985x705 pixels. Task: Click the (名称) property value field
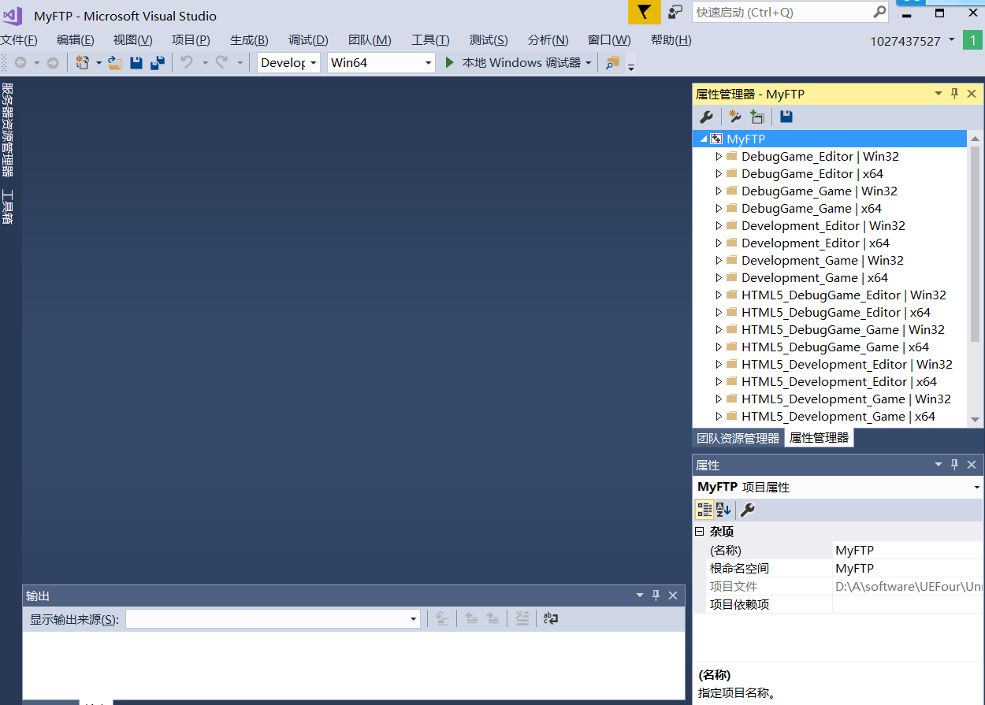tap(909, 551)
